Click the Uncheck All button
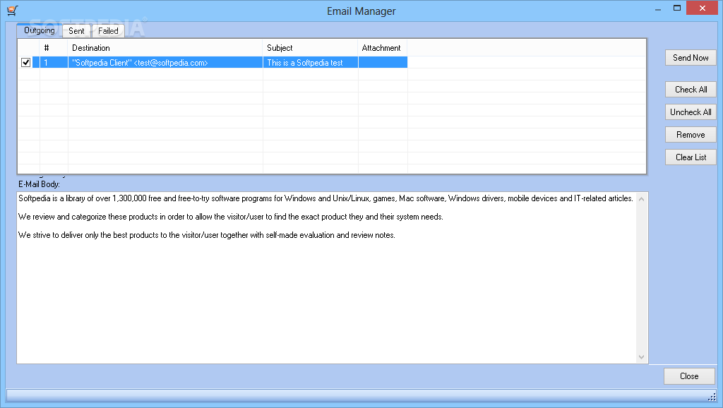Screen dimensions: 723x408 pyautogui.click(x=691, y=112)
